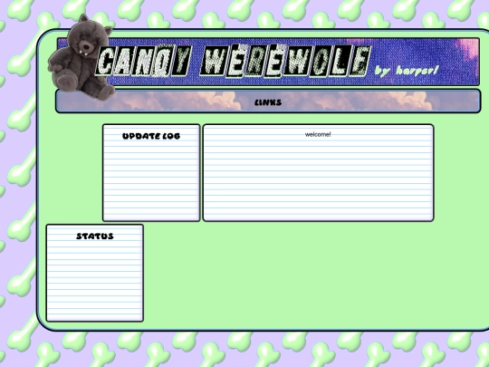Click the 'by harper!' text
The height and width of the screenshot is (367, 489).
click(x=407, y=71)
